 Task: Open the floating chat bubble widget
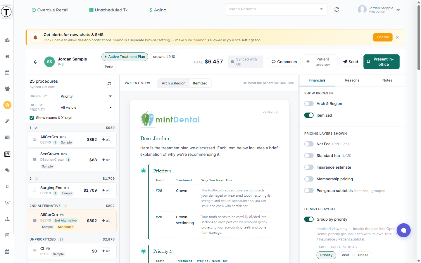point(403,230)
